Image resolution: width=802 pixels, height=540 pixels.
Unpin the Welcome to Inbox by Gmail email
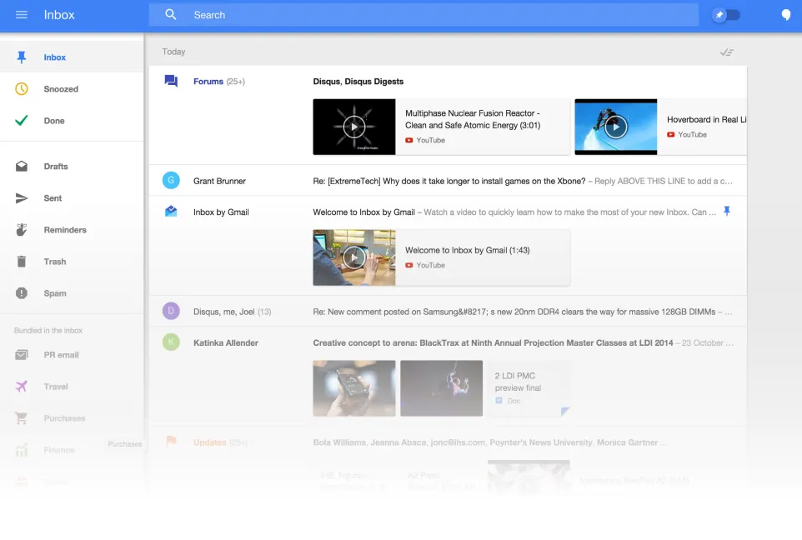(727, 211)
